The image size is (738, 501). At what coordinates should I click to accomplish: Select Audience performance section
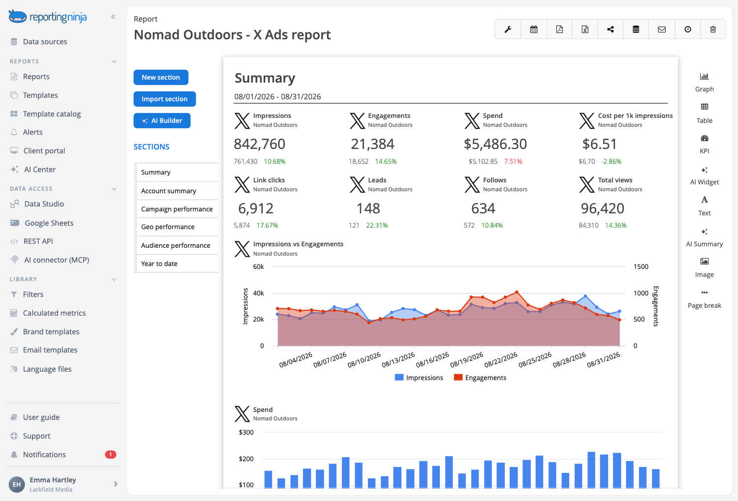pos(177,245)
